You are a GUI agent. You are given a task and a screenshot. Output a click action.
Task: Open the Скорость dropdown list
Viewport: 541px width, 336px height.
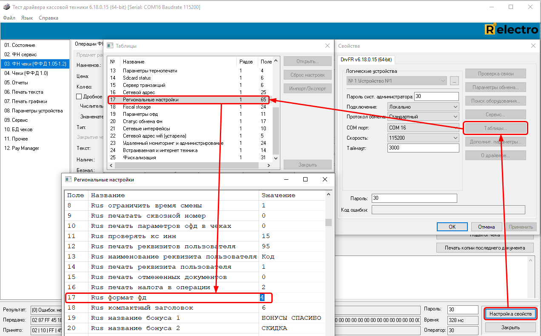[x=456, y=138]
